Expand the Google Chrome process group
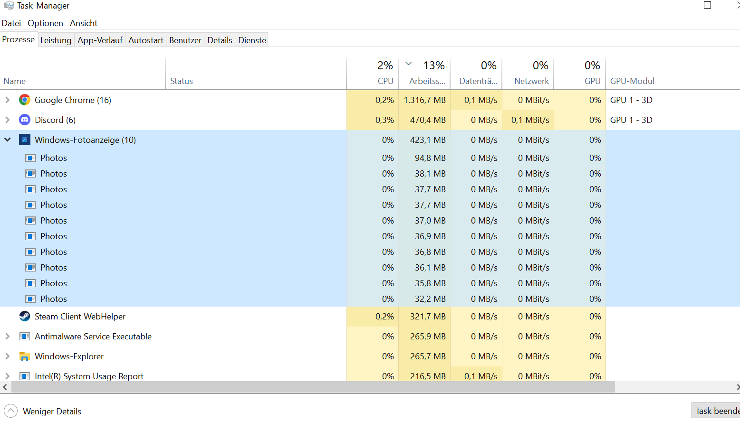This screenshot has width=740, height=421. pyautogui.click(x=7, y=100)
